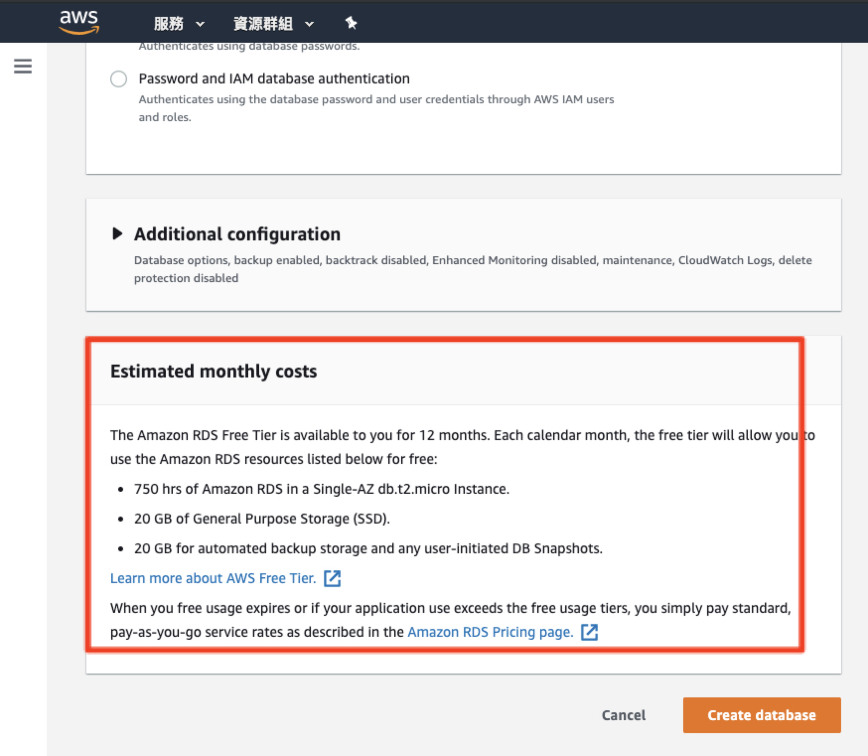The height and width of the screenshot is (756, 868).
Task: Click the Create database button
Action: click(762, 715)
